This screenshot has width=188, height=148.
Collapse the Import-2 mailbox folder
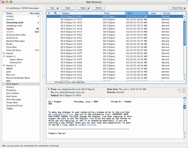click(x=4, y=56)
